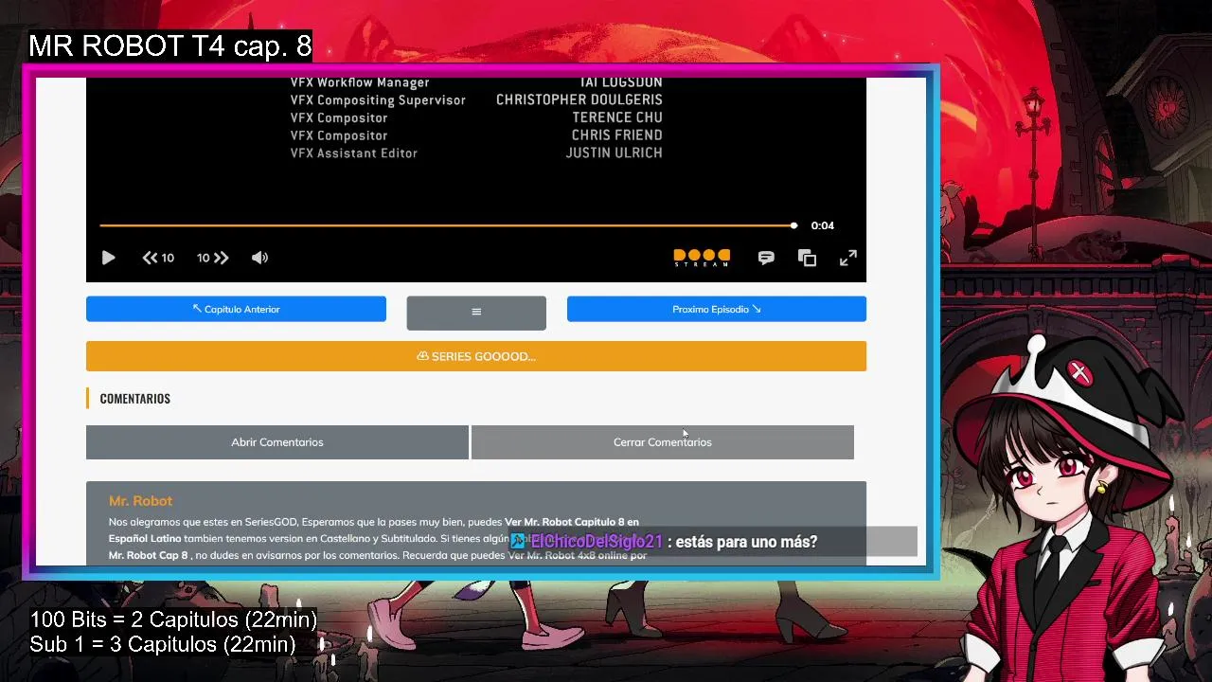Click the Dood Stream logo

(x=702, y=258)
